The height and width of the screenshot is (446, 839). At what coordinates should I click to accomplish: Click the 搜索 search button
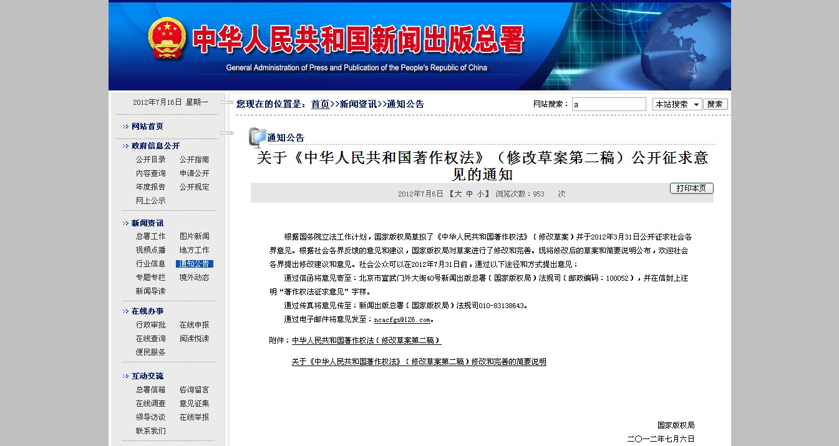click(715, 104)
